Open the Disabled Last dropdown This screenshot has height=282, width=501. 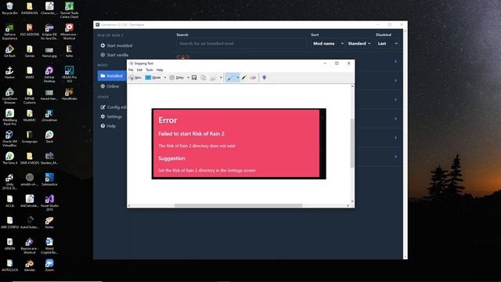(387, 44)
